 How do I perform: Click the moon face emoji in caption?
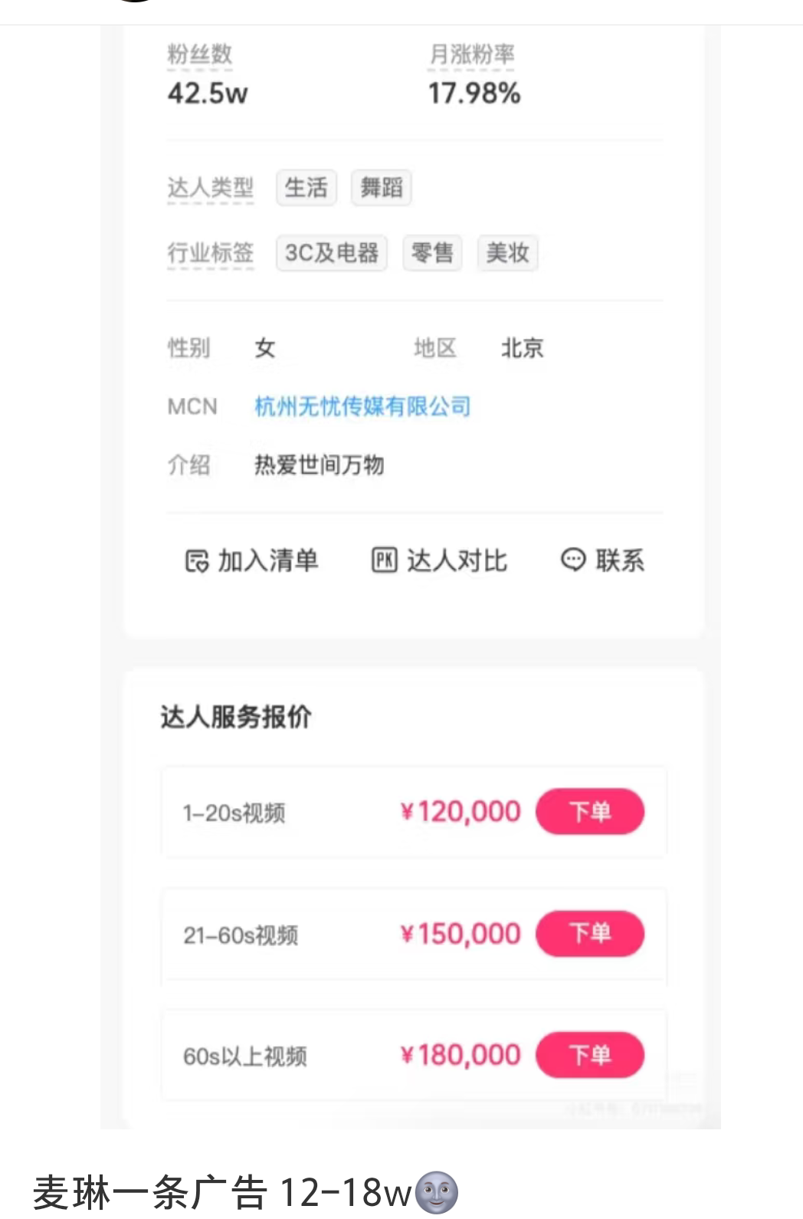(x=436, y=1192)
